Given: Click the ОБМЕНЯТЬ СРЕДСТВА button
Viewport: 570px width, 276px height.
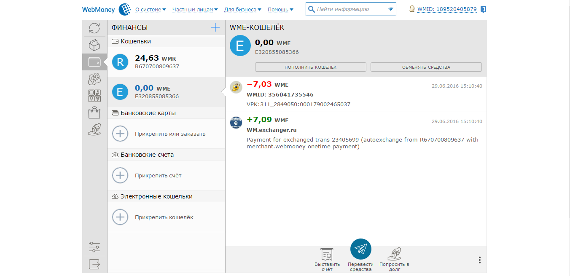Looking at the screenshot, I should tap(426, 67).
